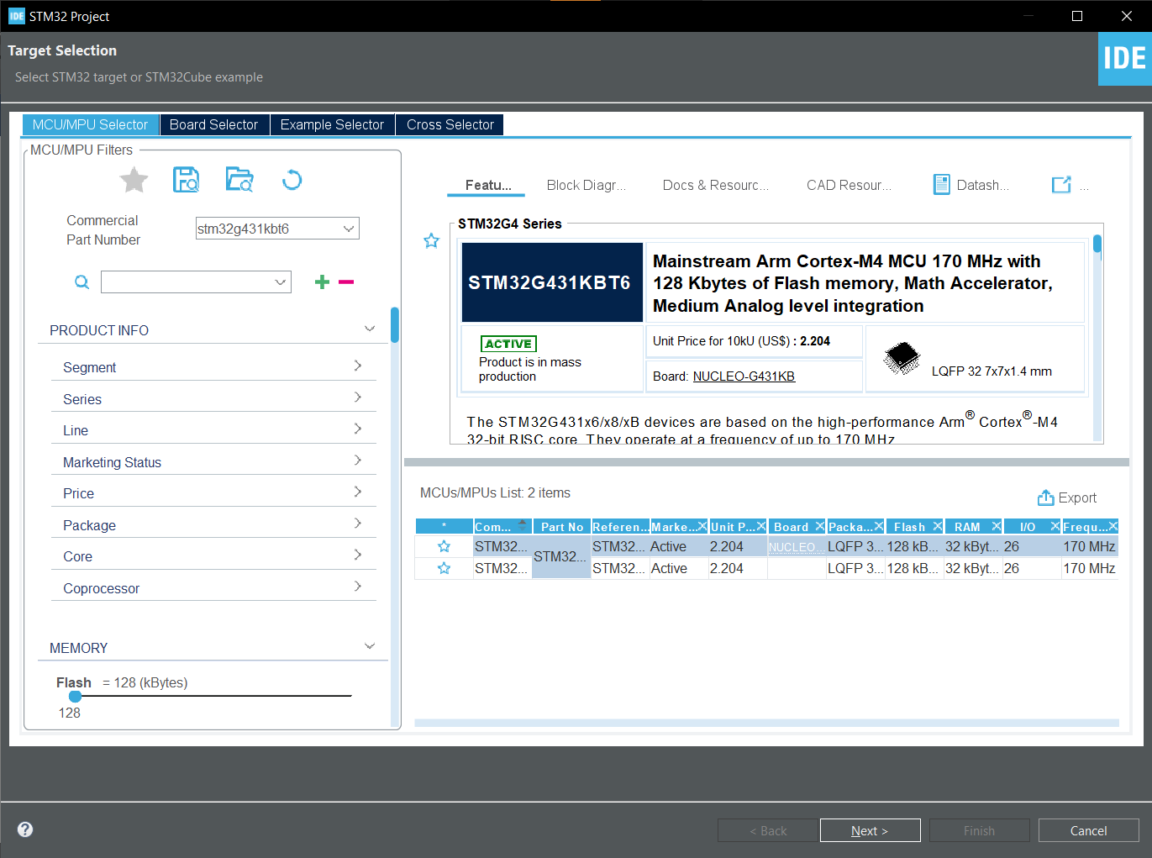Expand the Segment filter
Image resolution: width=1152 pixels, height=858 pixels.
click(358, 366)
